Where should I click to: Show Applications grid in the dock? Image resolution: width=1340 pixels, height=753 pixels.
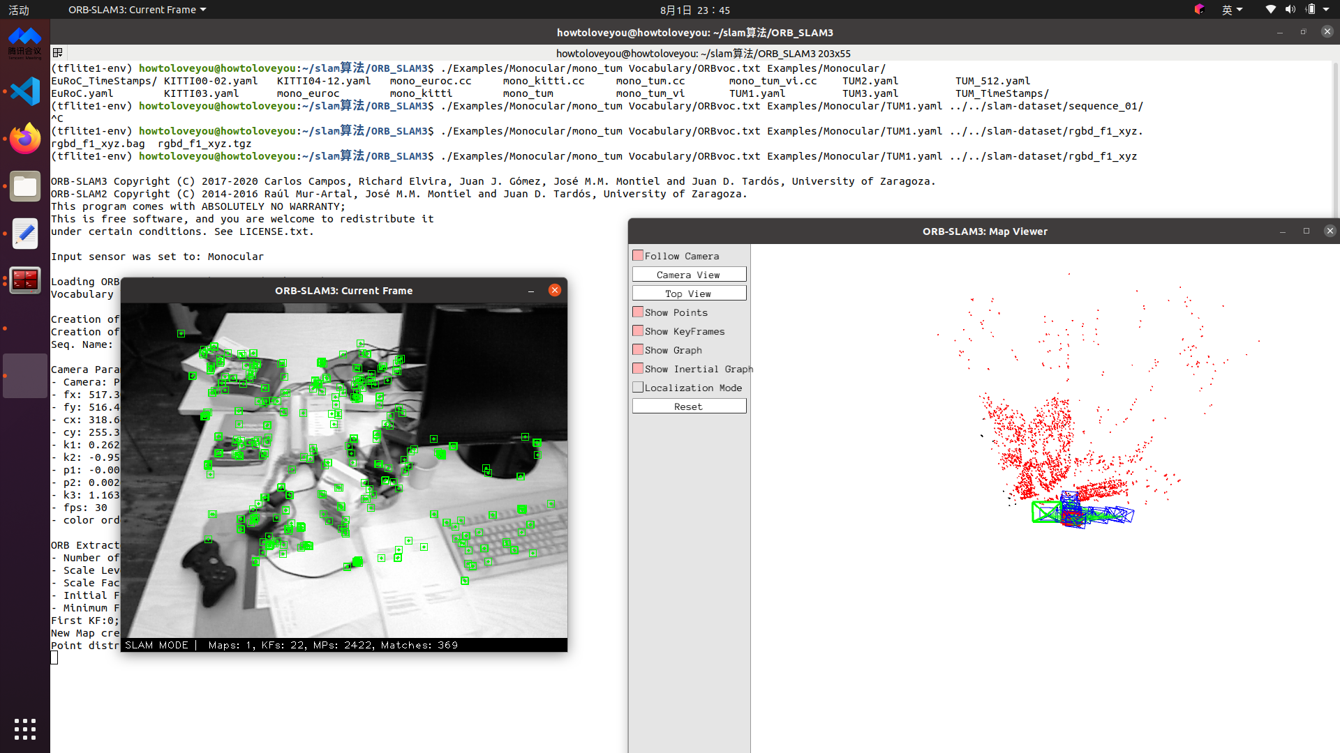click(x=25, y=729)
